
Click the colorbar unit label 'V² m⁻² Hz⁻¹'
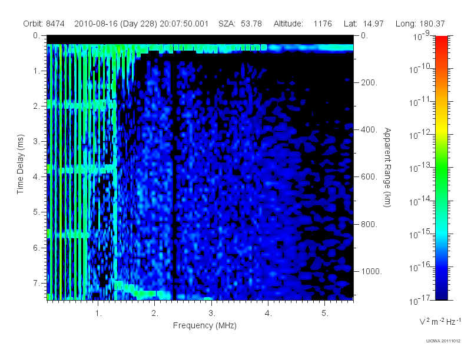[x=440, y=321]
